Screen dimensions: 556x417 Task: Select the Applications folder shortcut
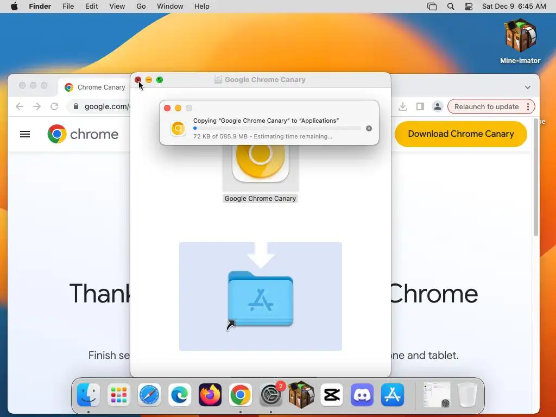point(261,299)
